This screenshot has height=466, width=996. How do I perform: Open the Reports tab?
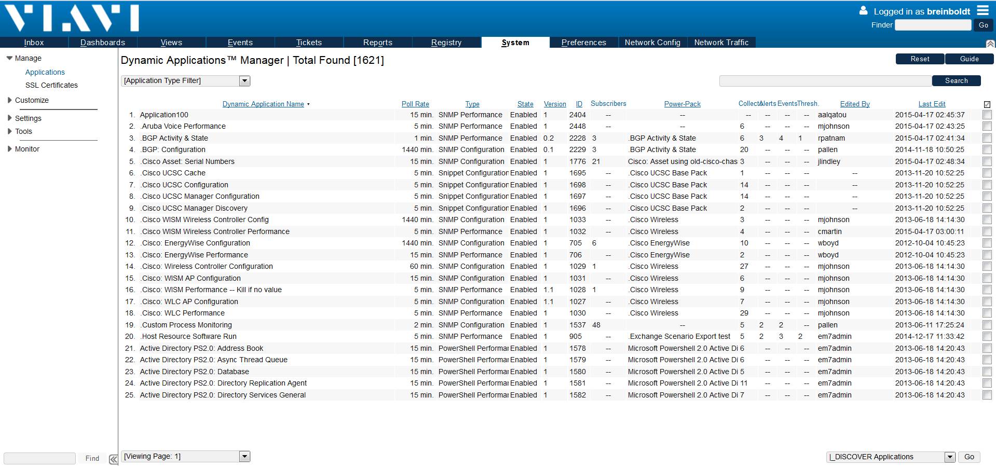378,43
